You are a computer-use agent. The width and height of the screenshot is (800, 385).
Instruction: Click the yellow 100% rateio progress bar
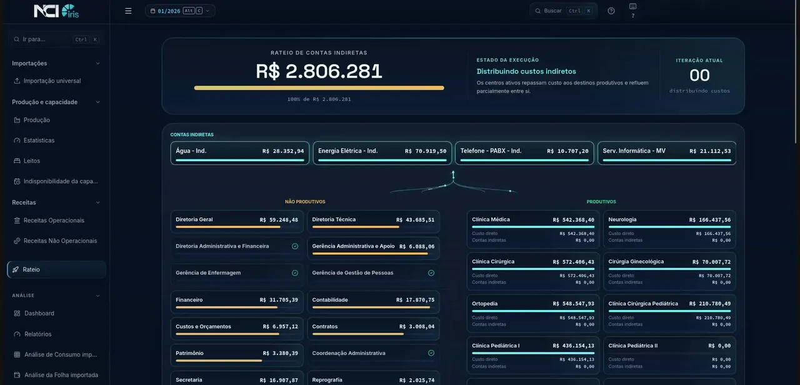[x=319, y=88]
